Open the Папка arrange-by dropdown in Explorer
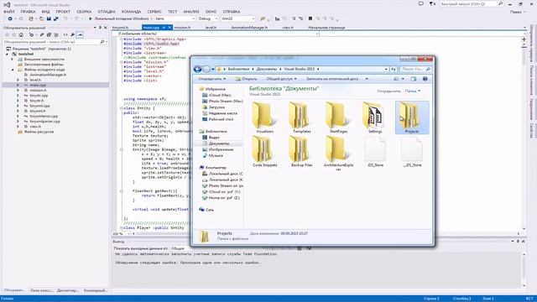The image size is (537, 302). (413, 91)
